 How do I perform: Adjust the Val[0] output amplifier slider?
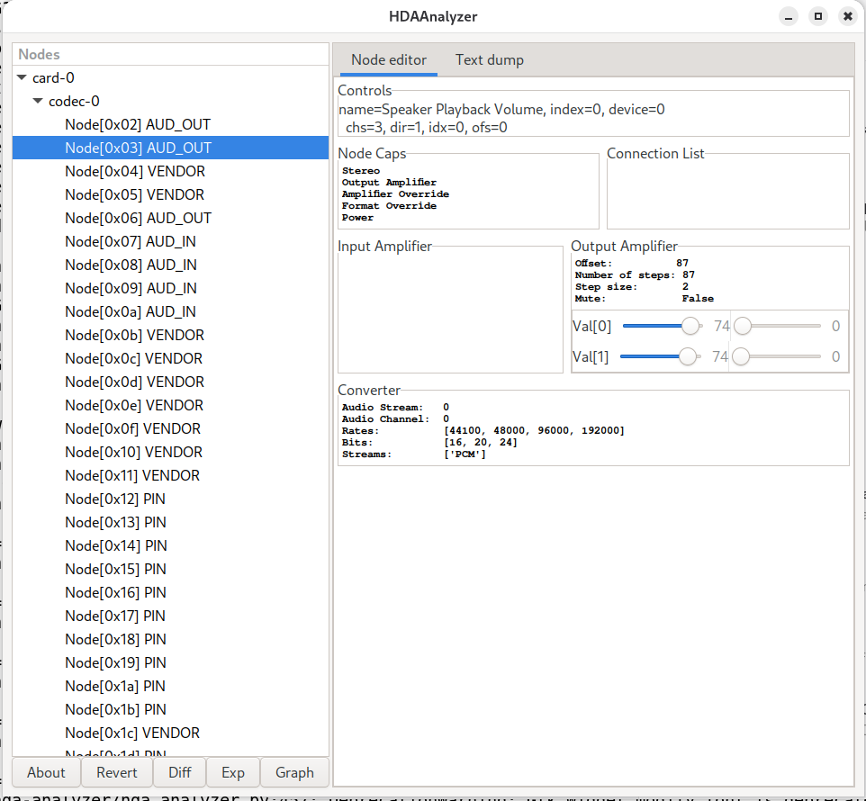(690, 326)
